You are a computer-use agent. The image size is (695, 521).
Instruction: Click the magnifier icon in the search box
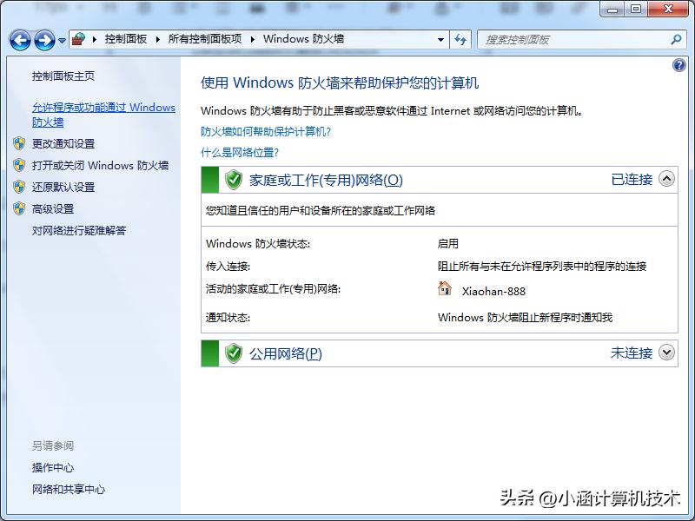pyautogui.click(x=675, y=40)
